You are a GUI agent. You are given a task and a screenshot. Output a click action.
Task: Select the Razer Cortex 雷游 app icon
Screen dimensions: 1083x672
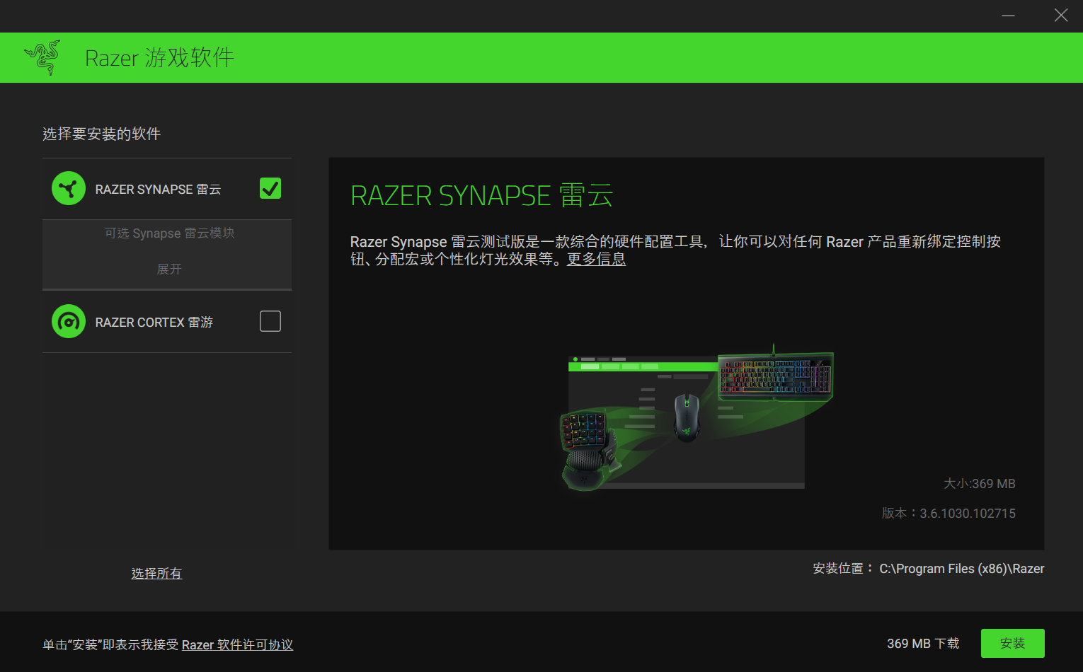(68, 321)
